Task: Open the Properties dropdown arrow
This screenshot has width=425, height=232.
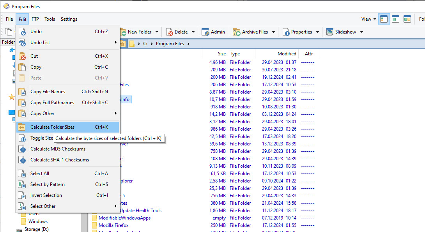Action: (x=317, y=32)
